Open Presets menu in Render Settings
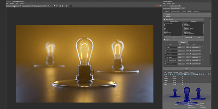Image resolution: width=218 pixels, height=109 pixels. click(169, 3)
